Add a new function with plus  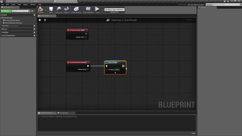(34, 26)
